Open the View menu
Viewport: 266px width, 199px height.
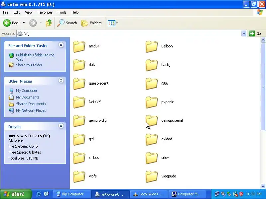tap(29, 12)
